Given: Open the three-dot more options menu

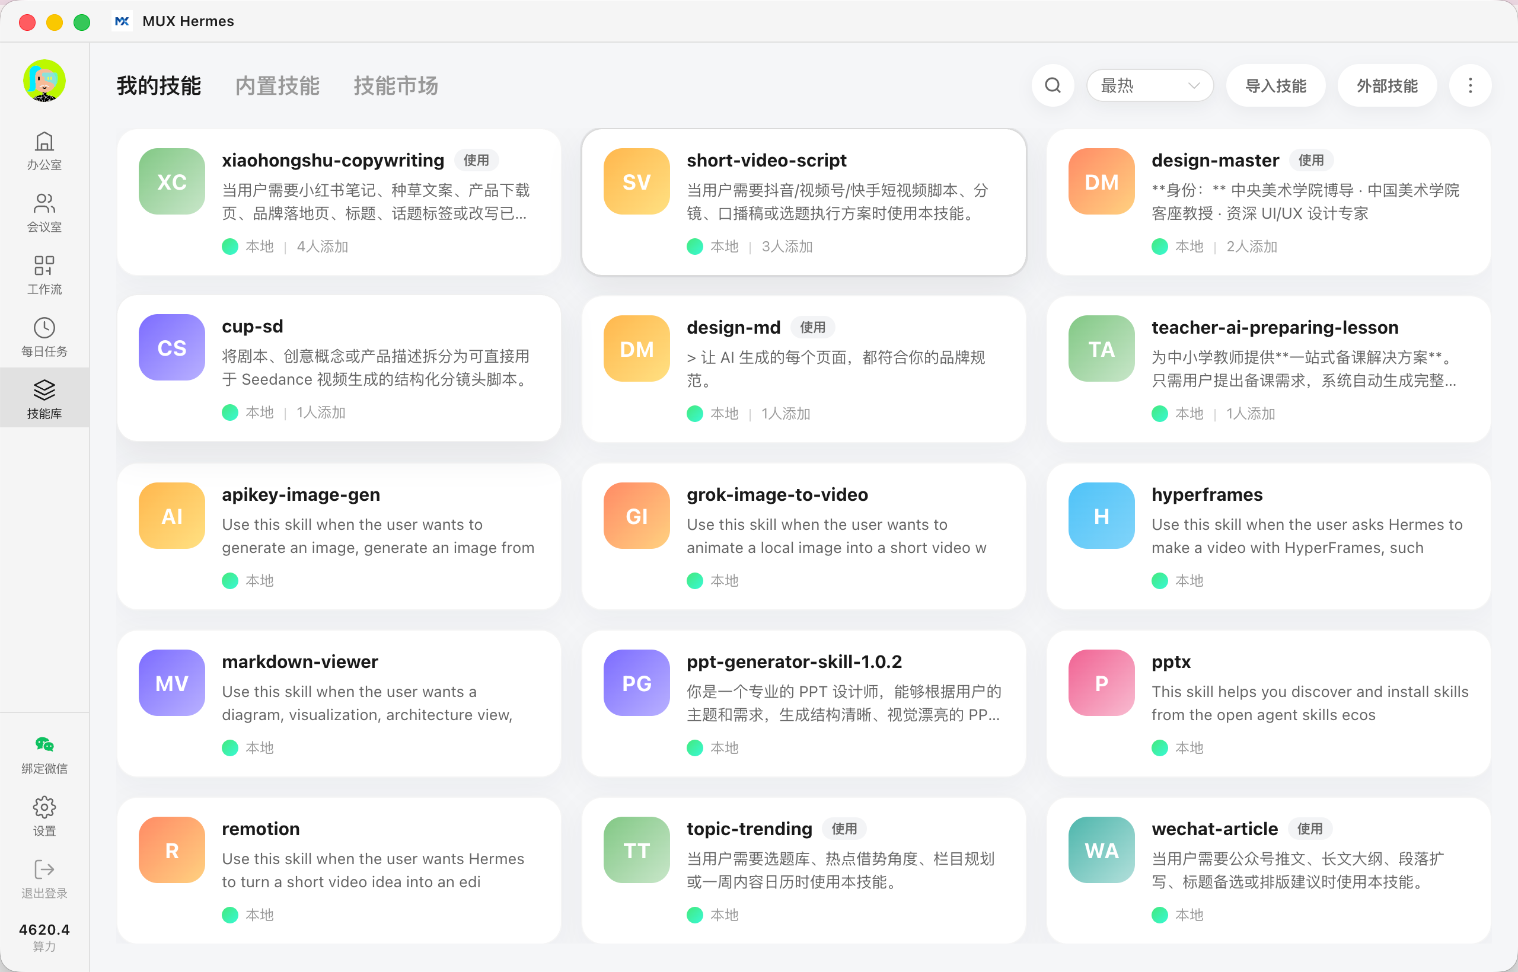Looking at the screenshot, I should pos(1470,85).
